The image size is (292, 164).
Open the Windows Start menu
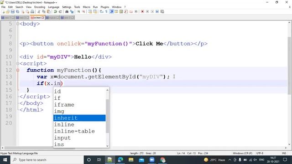pyautogui.click(x=5, y=160)
